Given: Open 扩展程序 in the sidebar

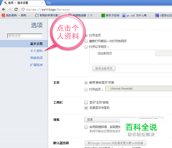Looking at the screenshot, I should 36,65.
